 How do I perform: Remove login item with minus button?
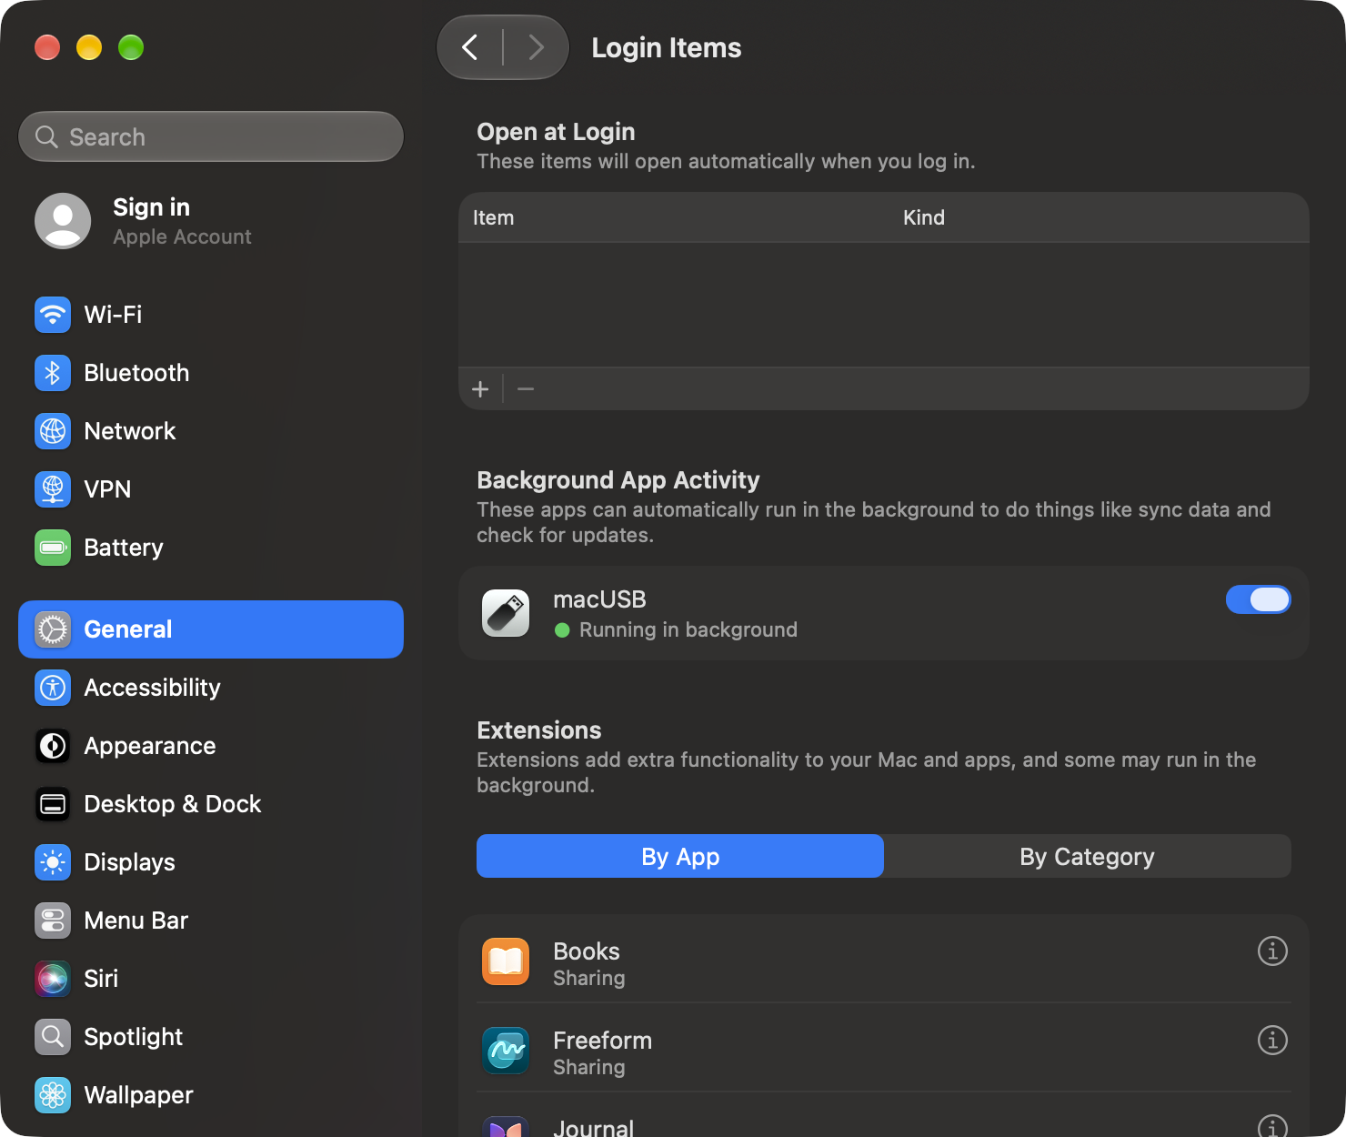coord(526,389)
